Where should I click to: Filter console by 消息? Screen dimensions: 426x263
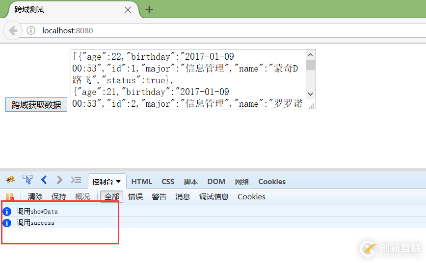(x=183, y=196)
